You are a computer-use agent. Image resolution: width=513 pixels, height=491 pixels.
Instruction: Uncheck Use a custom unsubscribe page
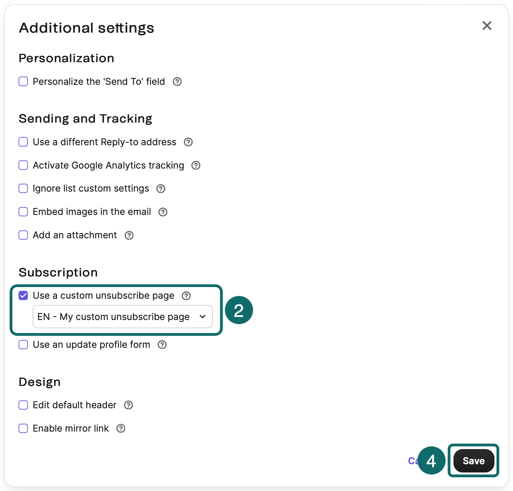(23, 296)
